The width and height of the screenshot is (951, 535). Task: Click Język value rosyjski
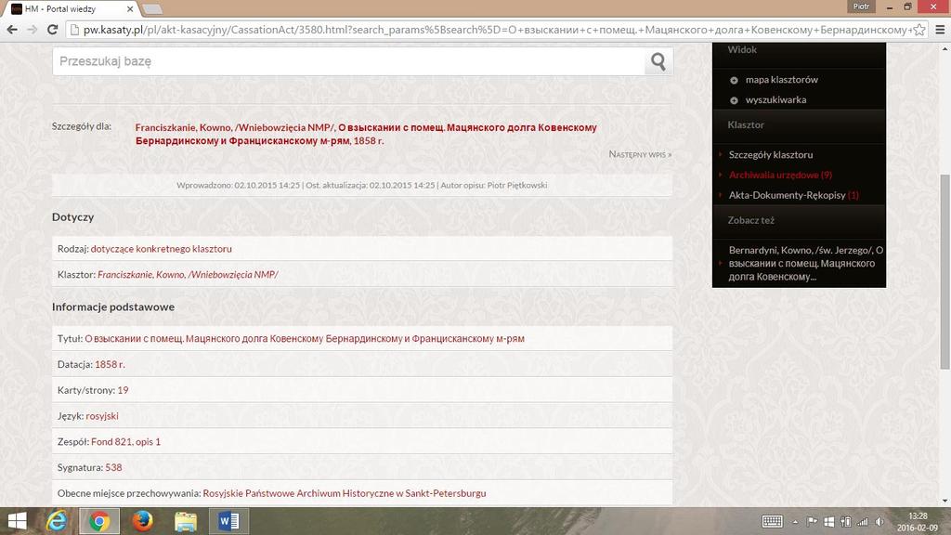[x=102, y=416]
